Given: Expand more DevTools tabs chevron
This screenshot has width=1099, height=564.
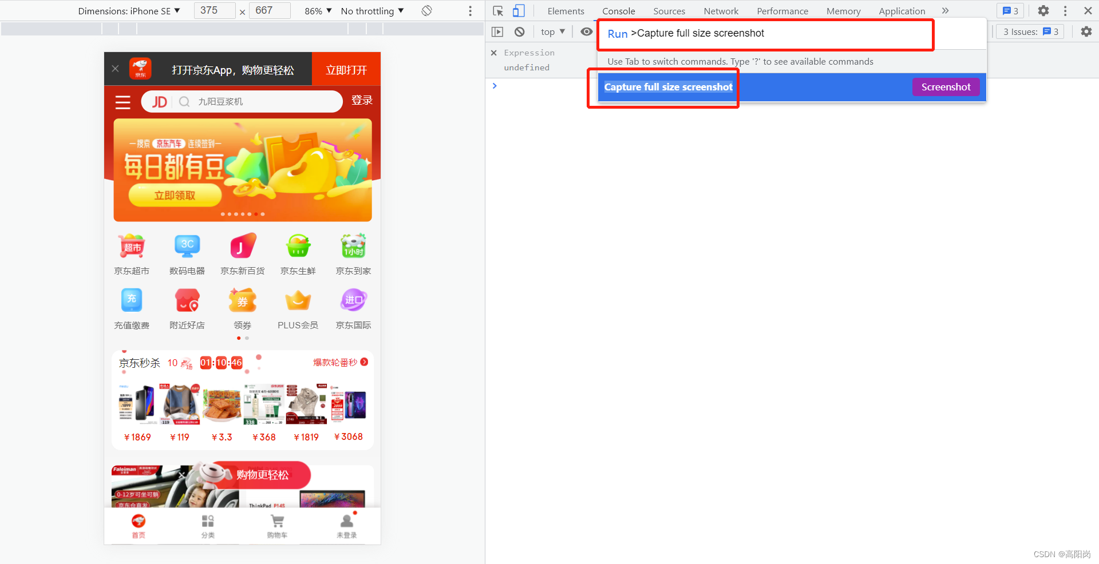Looking at the screenshot, I should [x=945, y=11].
